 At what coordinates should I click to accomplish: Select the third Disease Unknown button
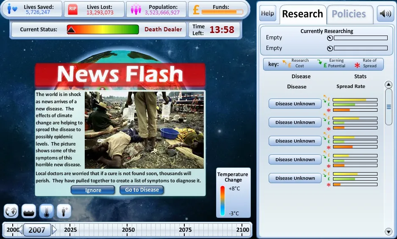click(x=295, y=141)
